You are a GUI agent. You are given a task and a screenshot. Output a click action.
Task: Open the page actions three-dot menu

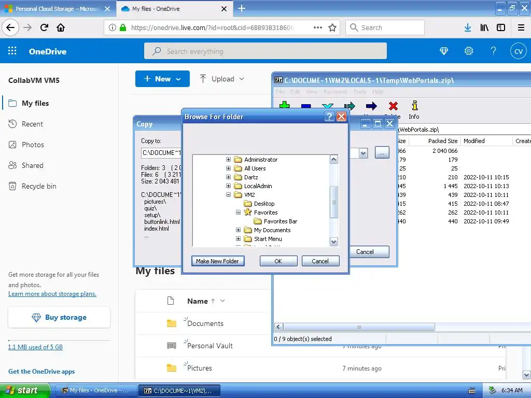318,27
